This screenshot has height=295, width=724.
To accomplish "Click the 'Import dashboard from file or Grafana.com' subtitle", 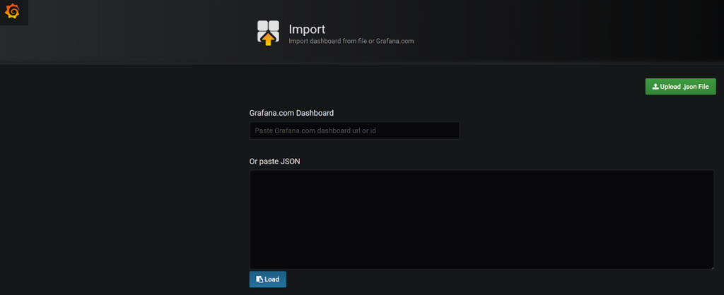I will pyautogui.click(x=351, y=42).
